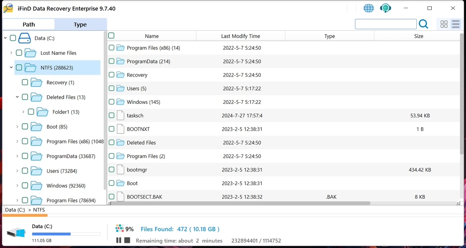Click the search magnifier icon

(423, 24)
